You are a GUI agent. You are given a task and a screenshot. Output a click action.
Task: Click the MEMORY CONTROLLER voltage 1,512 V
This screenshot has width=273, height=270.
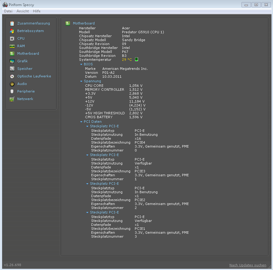tap(136, 90)
